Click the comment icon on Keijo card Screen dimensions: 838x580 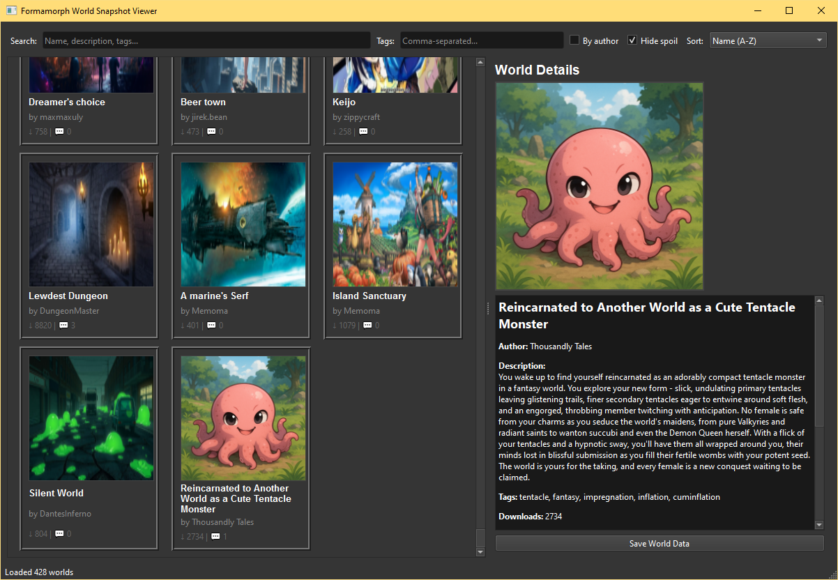(x=363, y=132)
